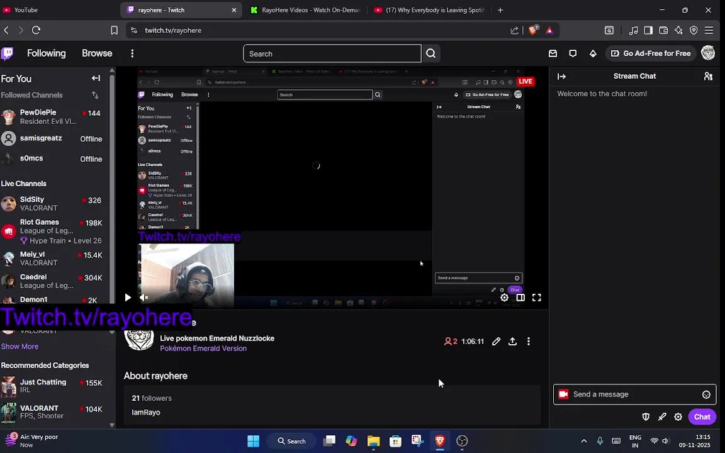Viewport: 725px width, 453px height.
Task: Click the Brave Shields lion icon
Action: point(532,30)
